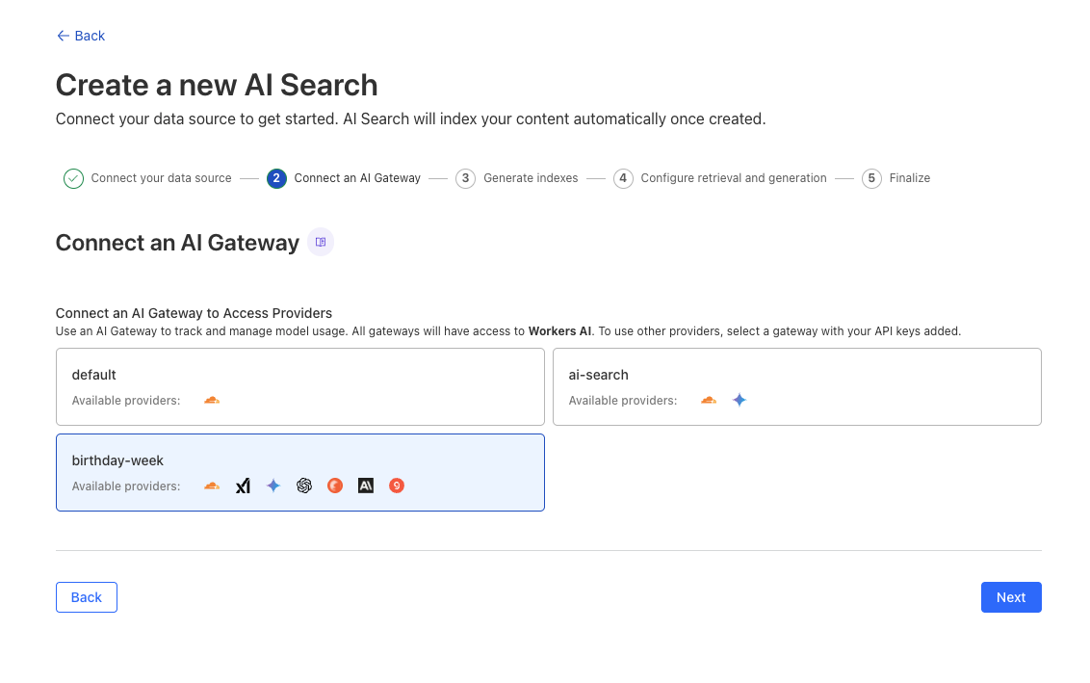Click the Anthropic provider icon in birthday-week
This screenshot has width=1090, height=683.
pos(366,486)
